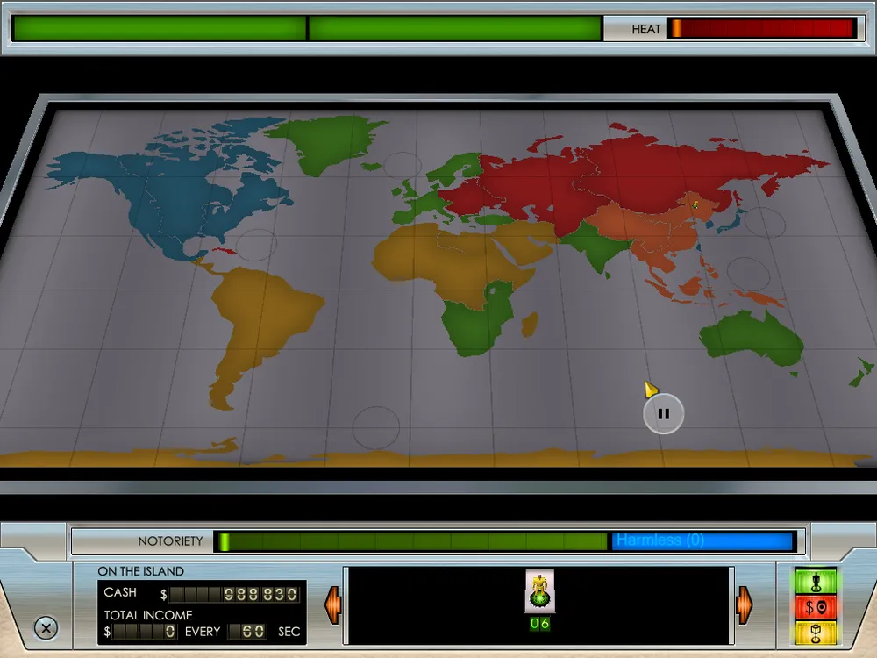The width and height of the screenshot is (877, 658).
Task: Click the 'HEAT' label
Action: 646,29
